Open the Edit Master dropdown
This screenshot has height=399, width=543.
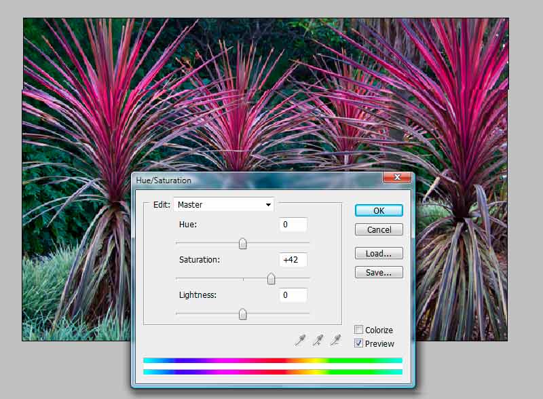[x=224, y=204]
